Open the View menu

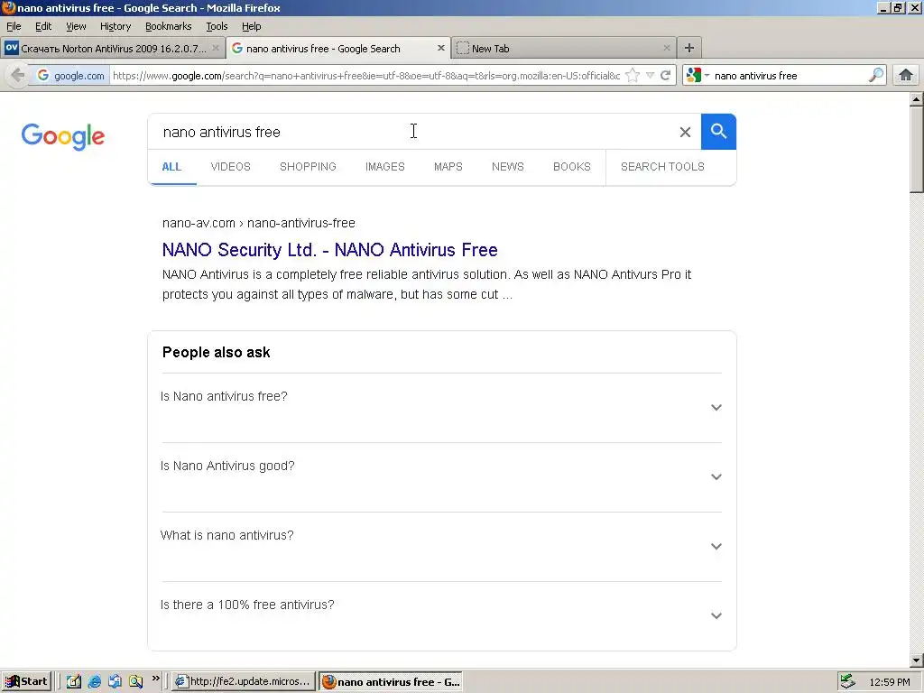pos(76,26)
